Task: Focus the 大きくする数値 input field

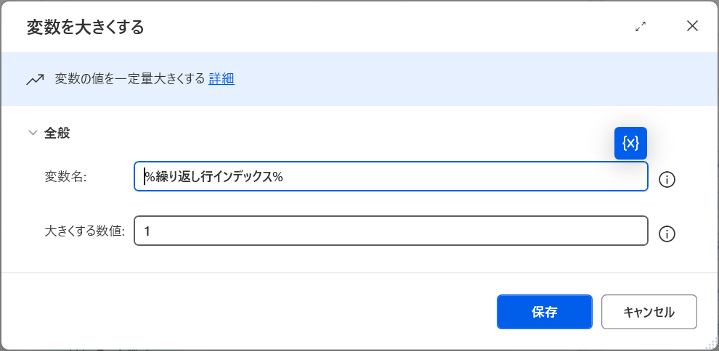Action: click(x=391, y=231)
